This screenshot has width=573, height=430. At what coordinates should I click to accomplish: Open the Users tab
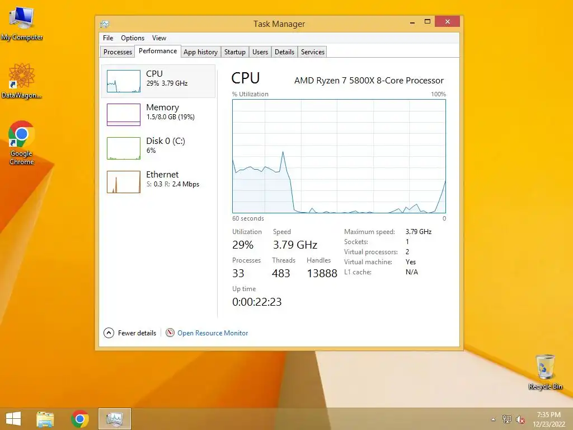[x=260, y=52]
